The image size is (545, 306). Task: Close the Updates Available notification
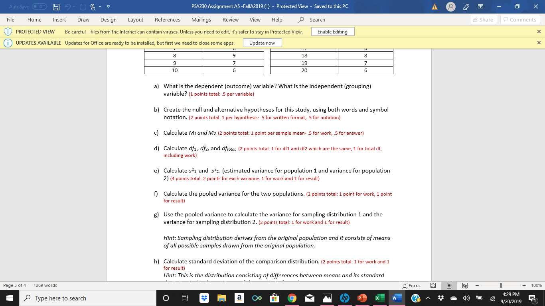[x=539, y=43]
